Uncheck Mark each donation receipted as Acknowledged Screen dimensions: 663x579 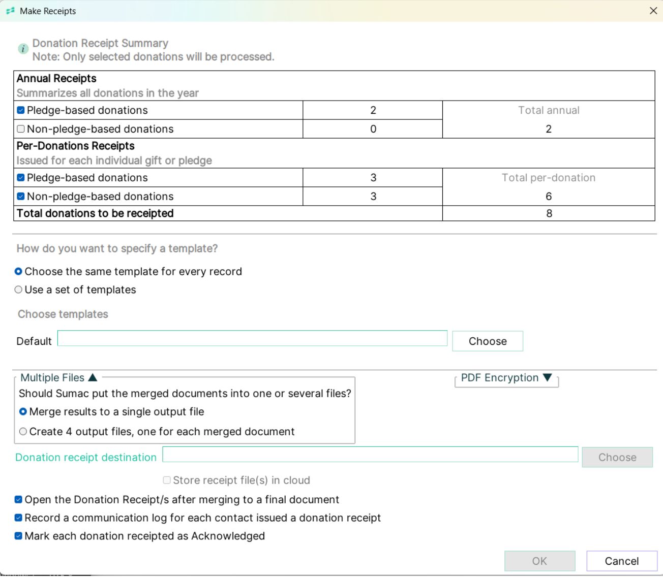click(18, 536)
